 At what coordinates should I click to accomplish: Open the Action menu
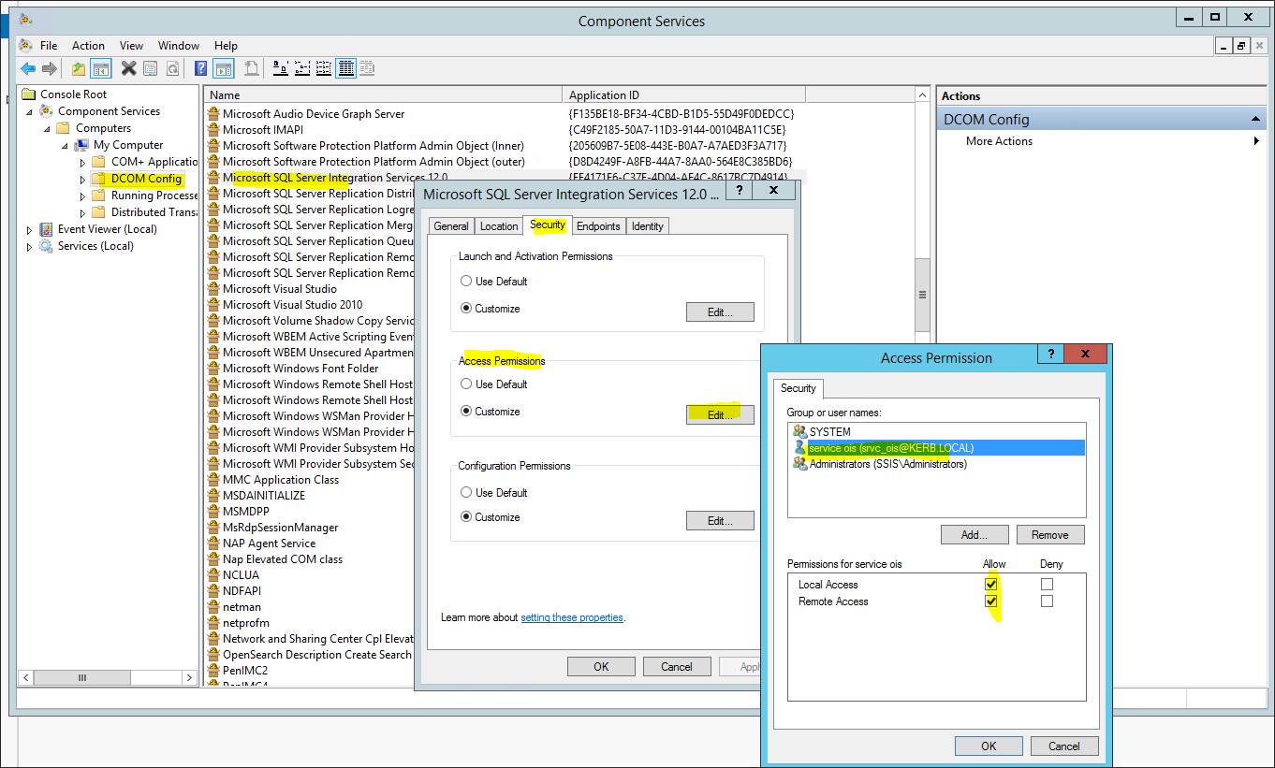pos(88,45)
